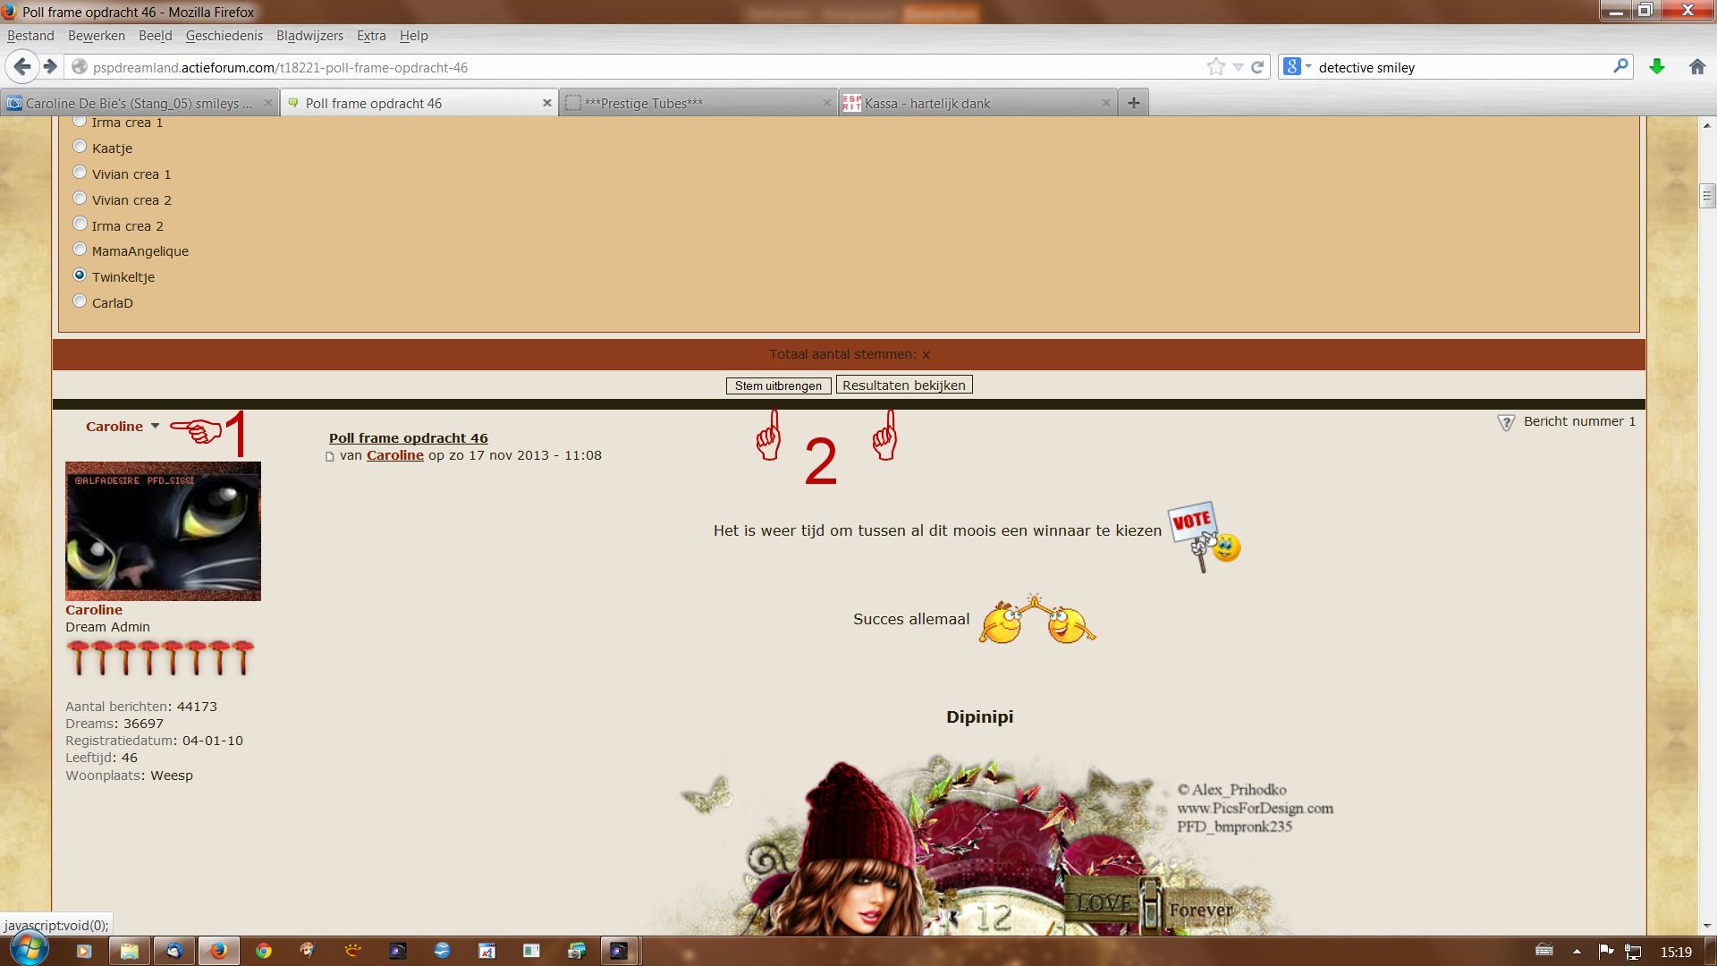
Task: Select the Vivian crea 1 option
Action: tap(80, 173)
